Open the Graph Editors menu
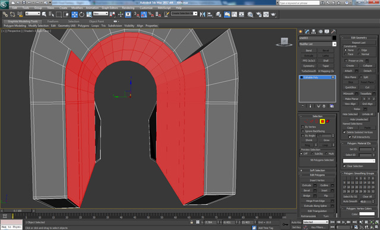 pos(109,8)
